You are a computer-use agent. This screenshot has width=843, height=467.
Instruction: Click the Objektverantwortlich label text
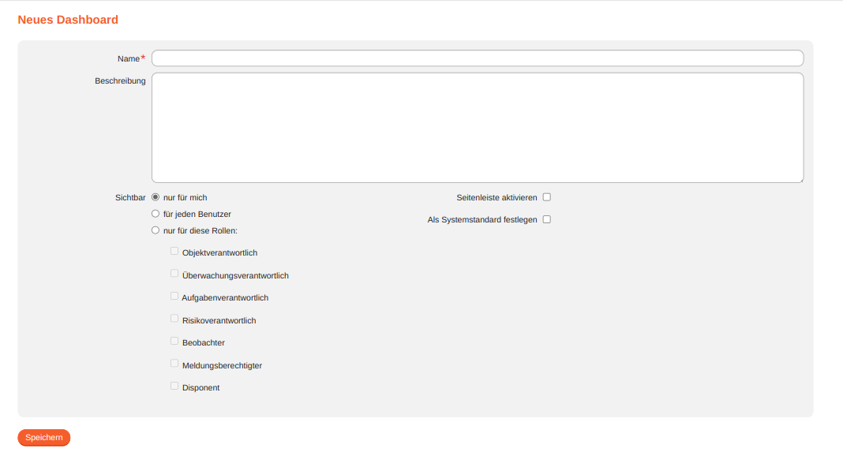click(219, 252)
